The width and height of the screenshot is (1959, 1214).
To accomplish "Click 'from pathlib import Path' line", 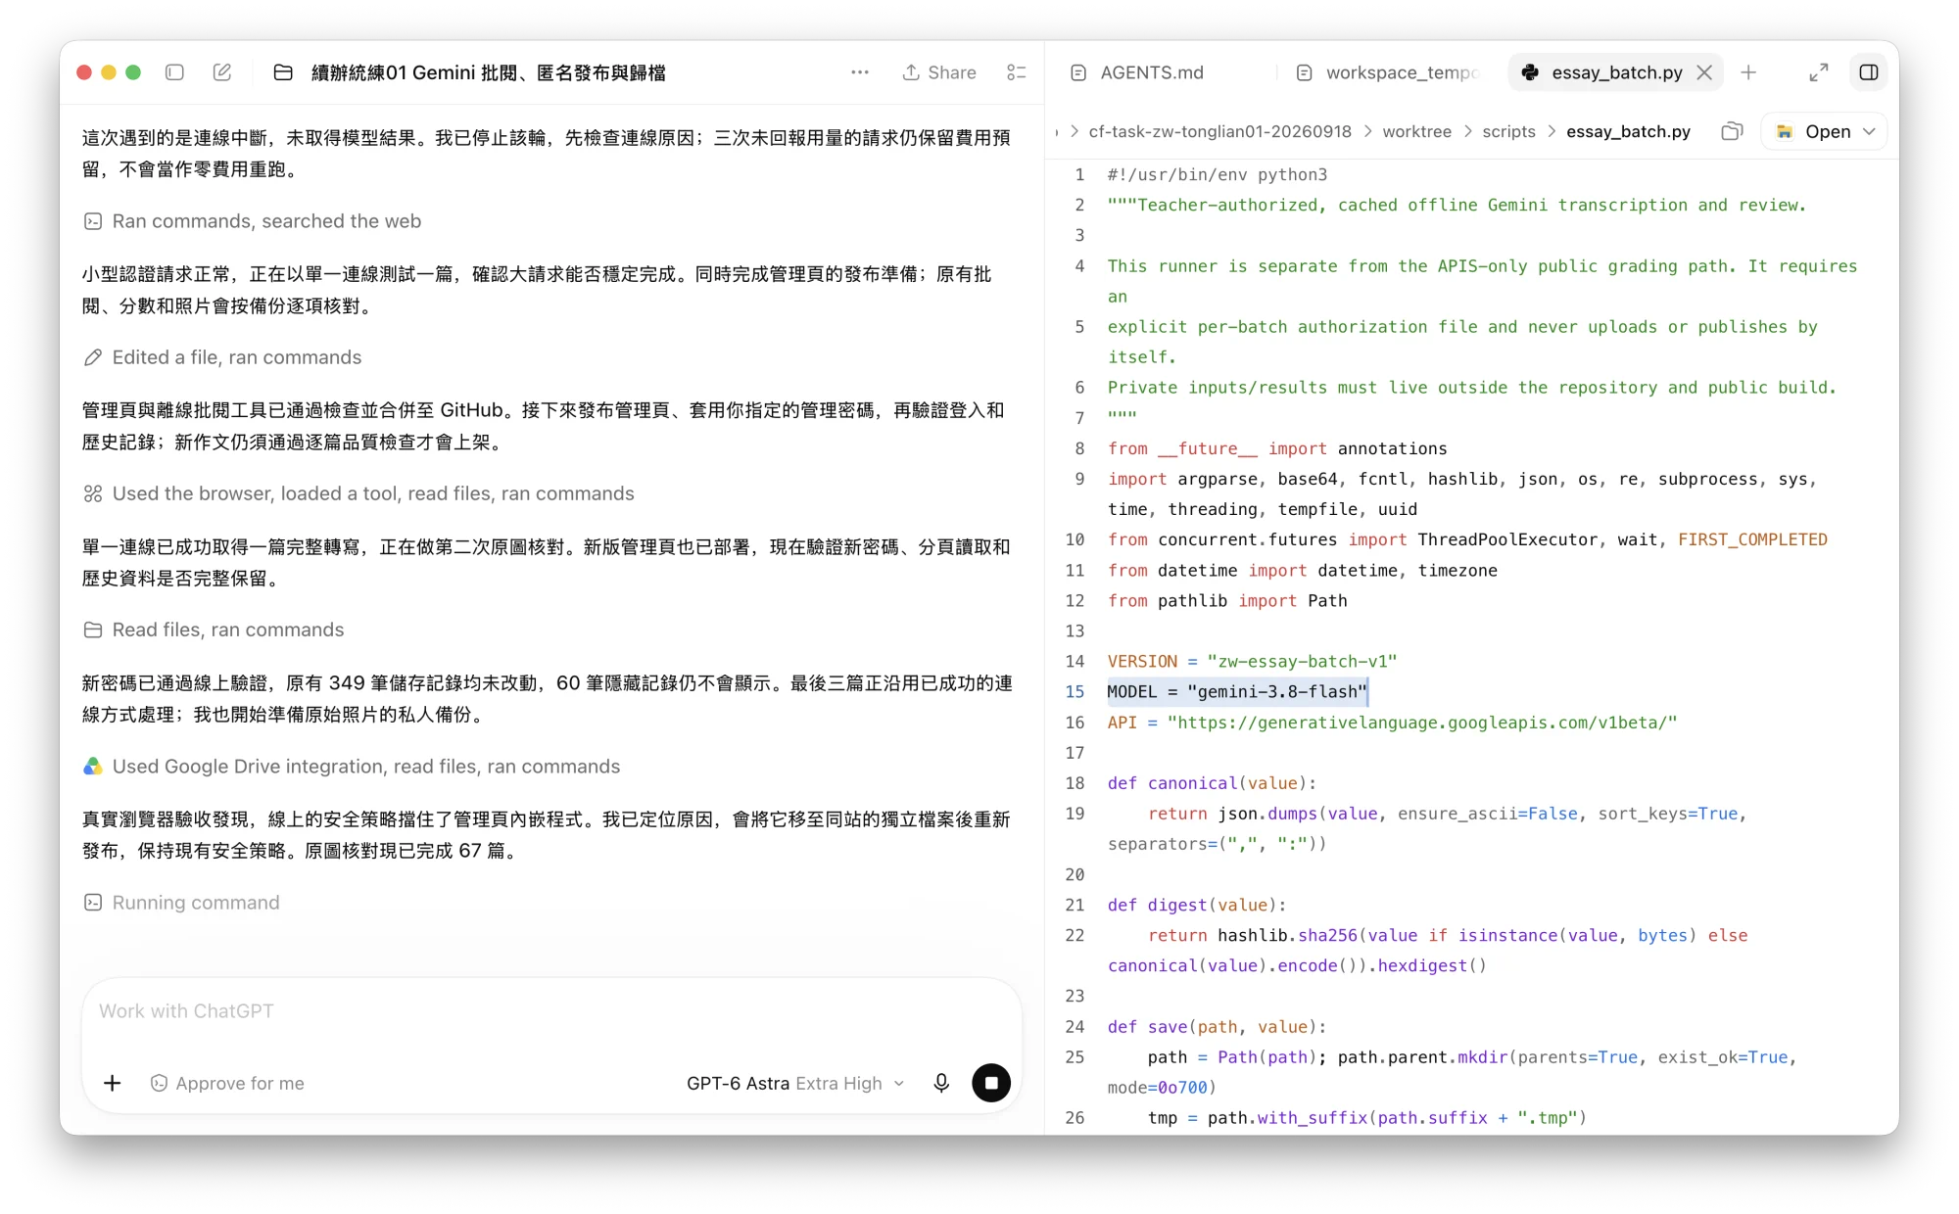I will point(1227,601).
